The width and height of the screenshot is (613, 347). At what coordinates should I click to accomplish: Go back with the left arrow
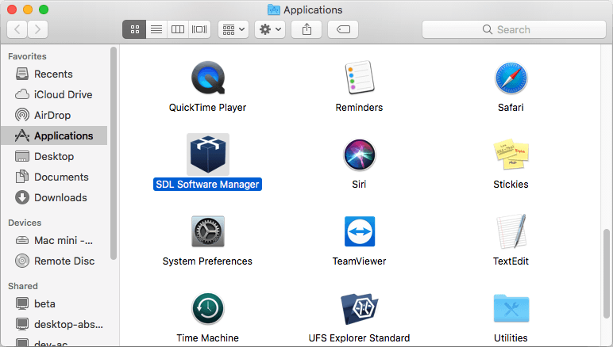click(x=17, y=29)
